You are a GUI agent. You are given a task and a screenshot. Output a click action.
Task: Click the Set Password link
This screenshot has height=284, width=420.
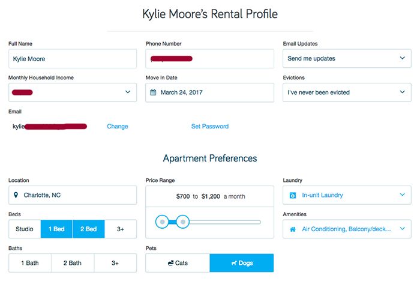209,127
